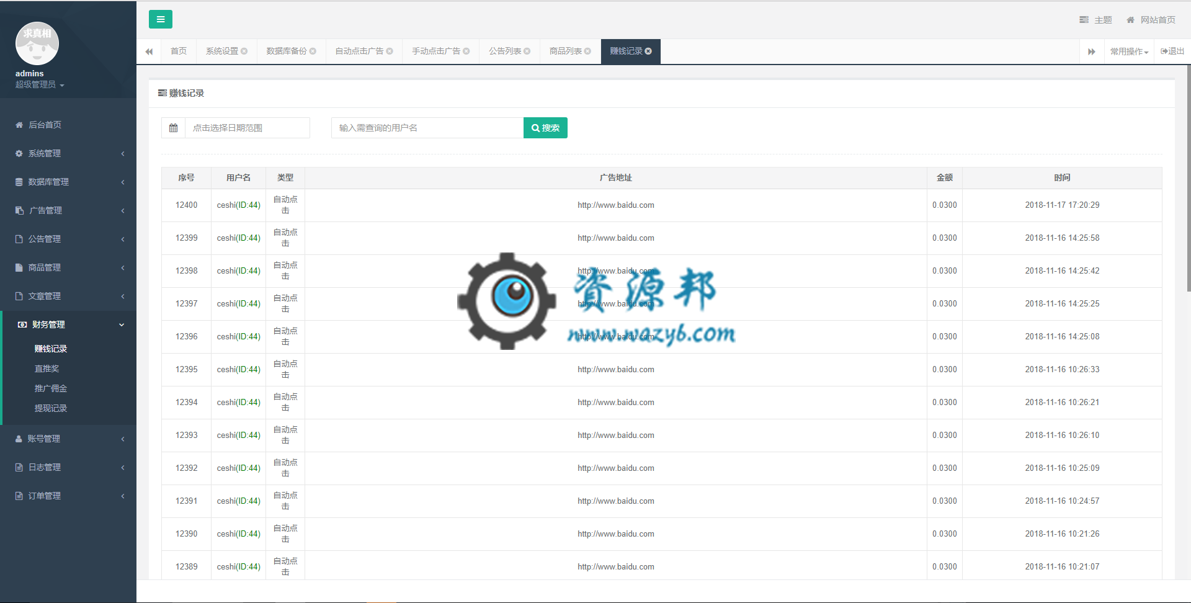
Task: Focus the 点击选择日期范围 date field
Action: click(x=248, y=128)
